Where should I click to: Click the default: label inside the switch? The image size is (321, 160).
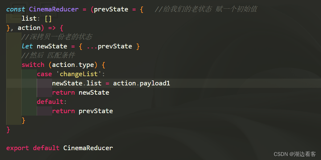click(52, 102)
